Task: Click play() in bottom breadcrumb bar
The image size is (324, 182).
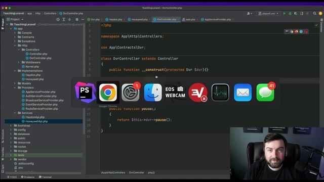Action: click(151, 172)
